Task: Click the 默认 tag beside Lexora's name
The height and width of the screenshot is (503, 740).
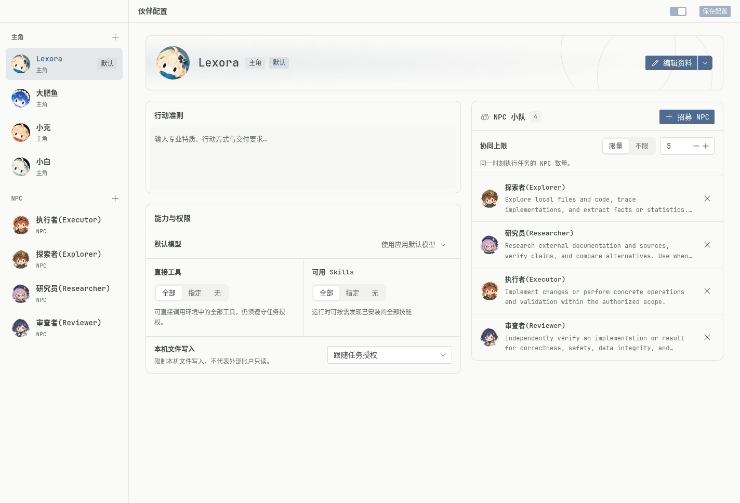Action: [279, 63]
